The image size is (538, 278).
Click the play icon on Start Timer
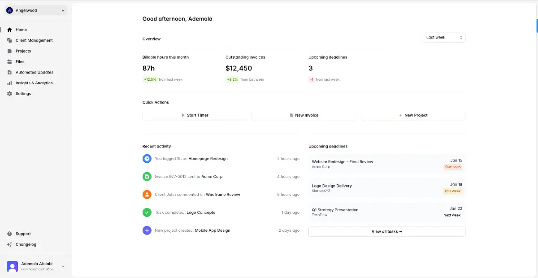coord(183,115)
